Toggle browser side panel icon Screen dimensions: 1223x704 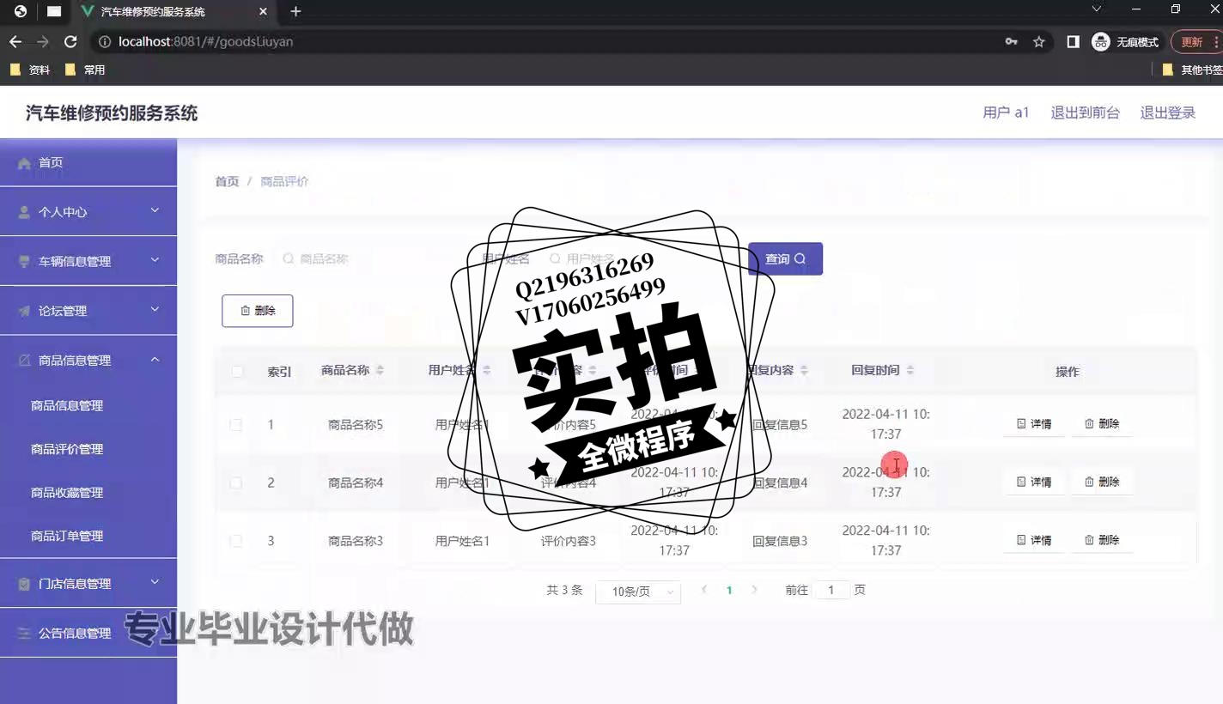point(1073,41)
